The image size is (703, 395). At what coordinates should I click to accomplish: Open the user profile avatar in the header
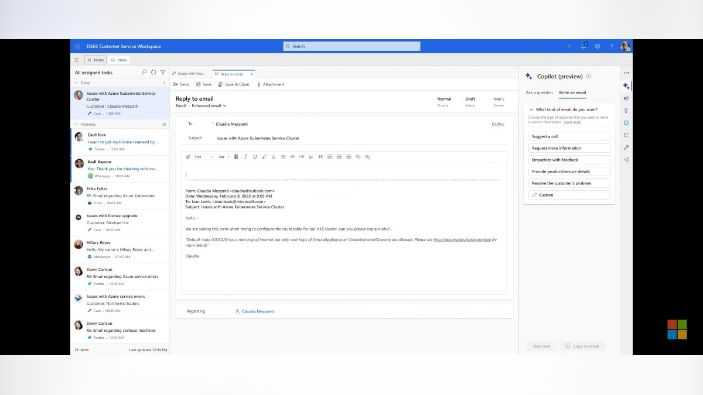625,46
